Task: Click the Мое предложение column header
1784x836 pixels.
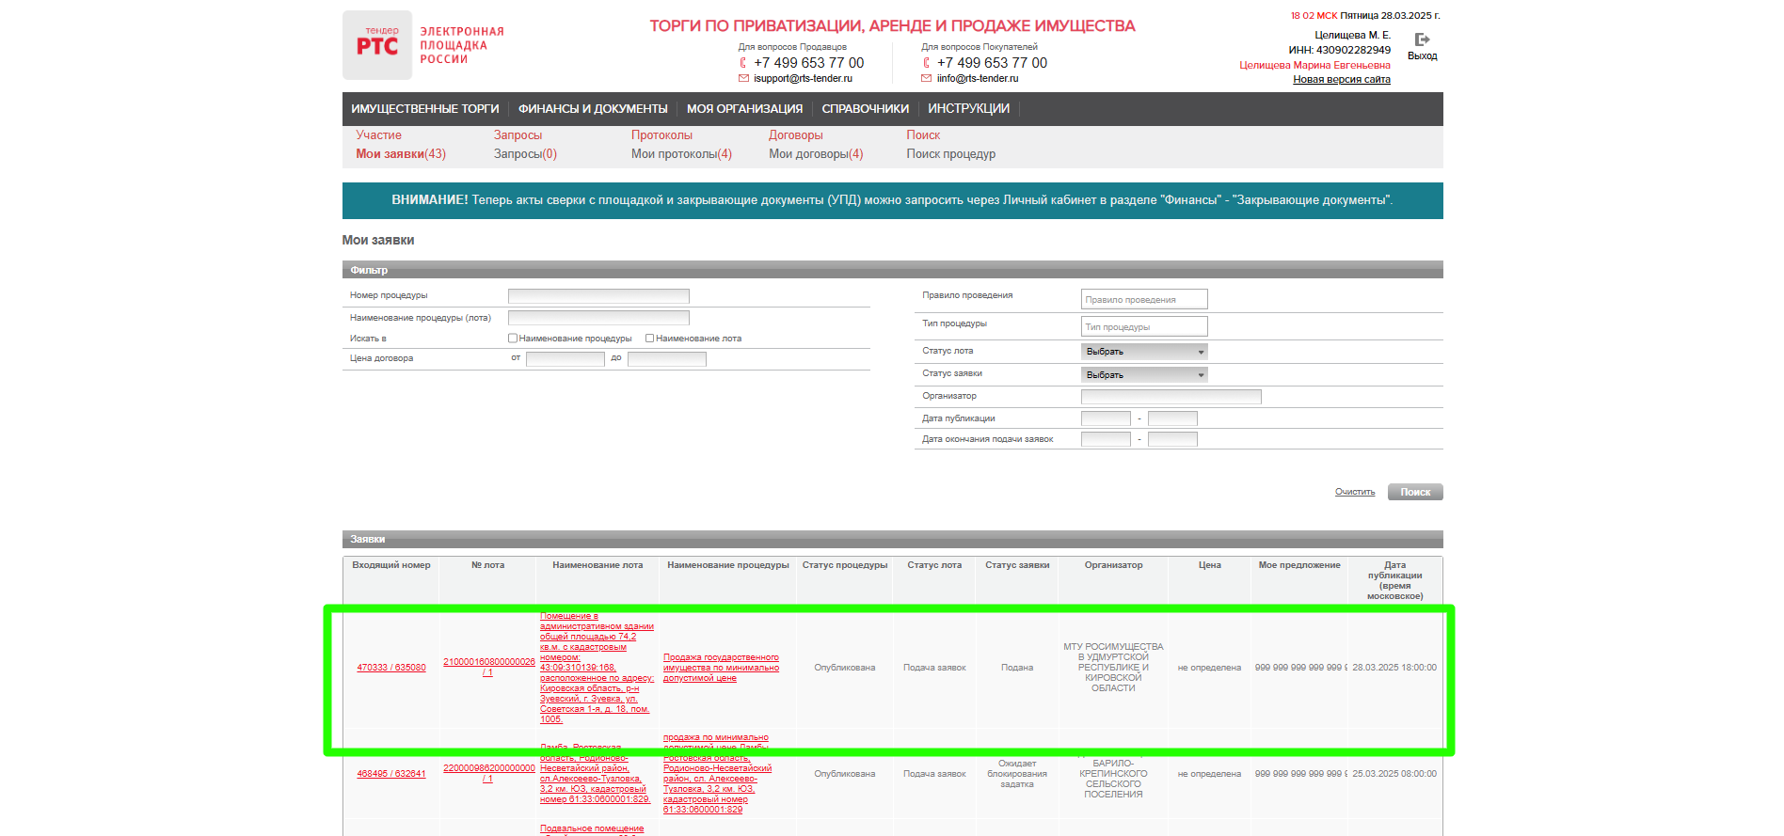Action: [1299, 565]
